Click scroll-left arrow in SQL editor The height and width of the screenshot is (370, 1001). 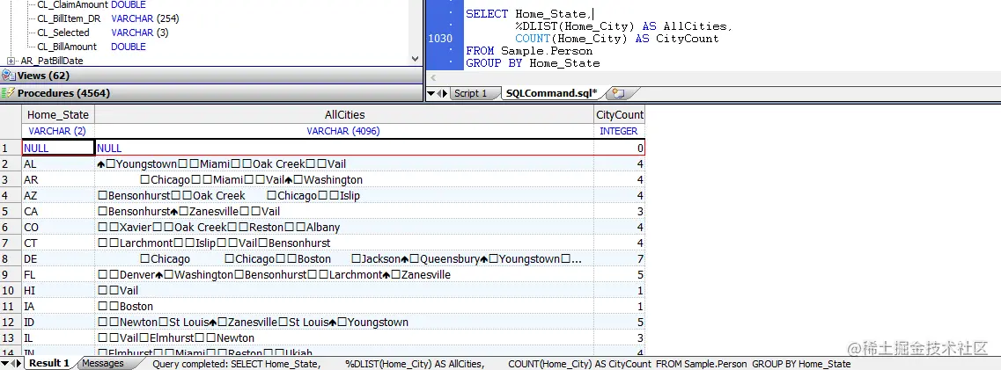[433, 77]
